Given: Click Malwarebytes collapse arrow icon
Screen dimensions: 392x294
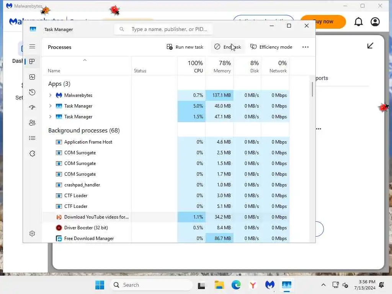Looking at the screenshot, I should tap(370, 46).
